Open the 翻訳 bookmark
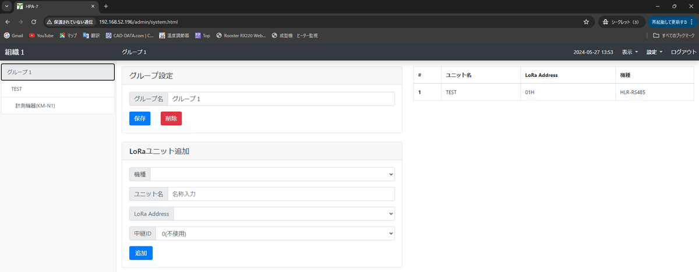 point(91,36)
